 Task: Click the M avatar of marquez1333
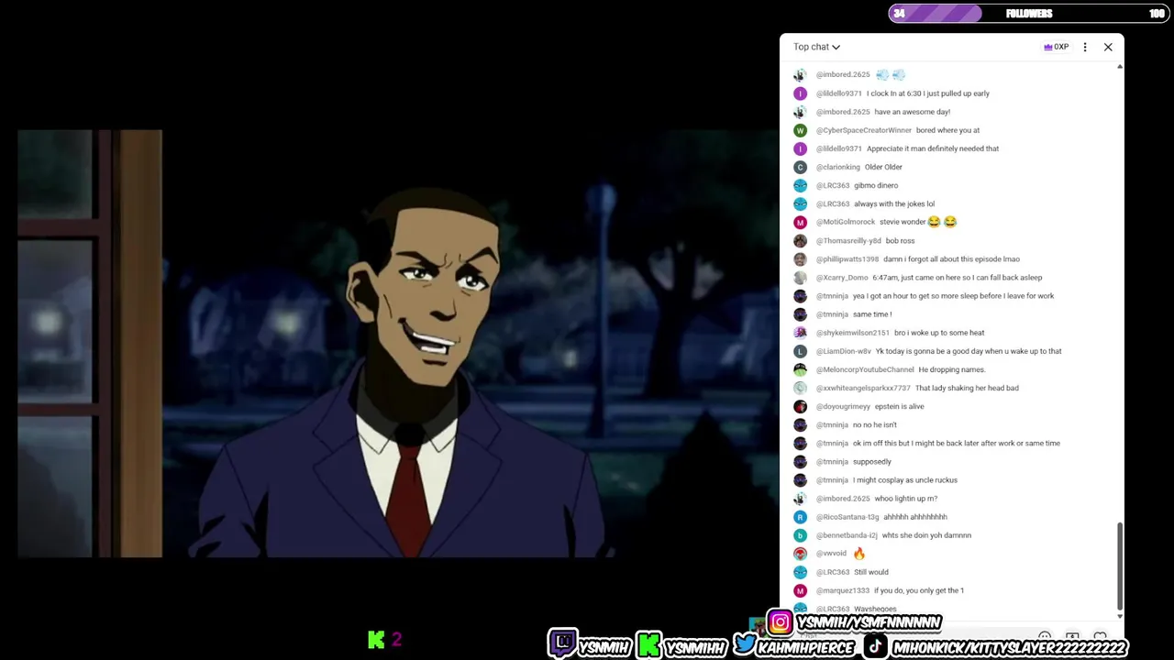click(x=800, y=590)
